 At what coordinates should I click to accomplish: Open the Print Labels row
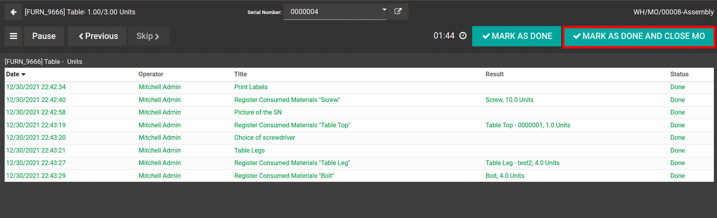pos(251,87)
